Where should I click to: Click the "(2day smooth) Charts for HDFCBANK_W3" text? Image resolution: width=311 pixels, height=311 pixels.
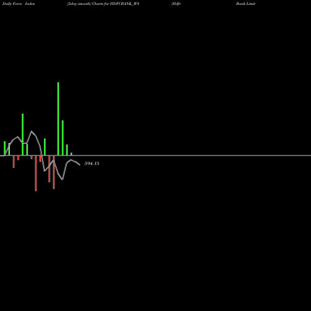coord(103,4)
